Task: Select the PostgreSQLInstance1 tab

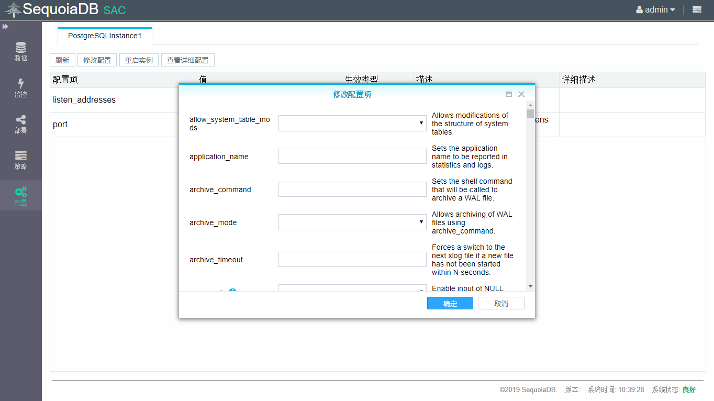Action: (x=105, y=36)
